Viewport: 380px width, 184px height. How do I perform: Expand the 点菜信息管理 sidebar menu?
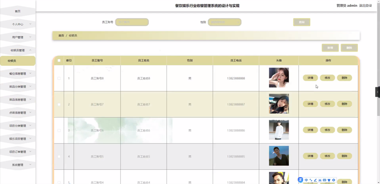[18, 113]
